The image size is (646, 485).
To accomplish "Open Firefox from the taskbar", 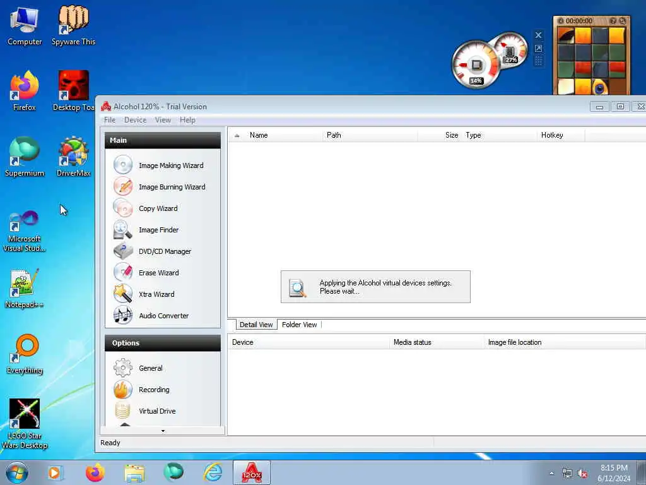I will pyautogui.click(x=95, y=472).
